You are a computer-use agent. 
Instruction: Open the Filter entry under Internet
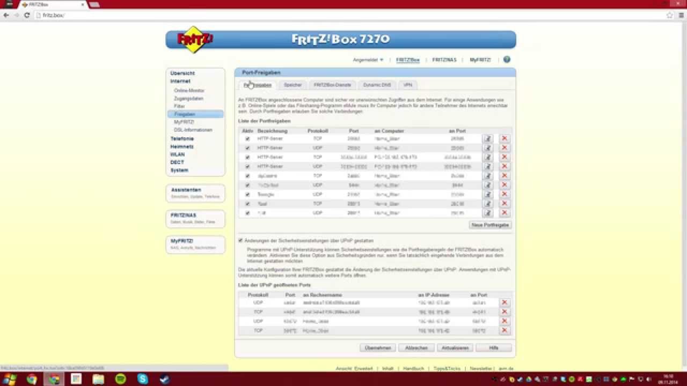click(179, 106)
